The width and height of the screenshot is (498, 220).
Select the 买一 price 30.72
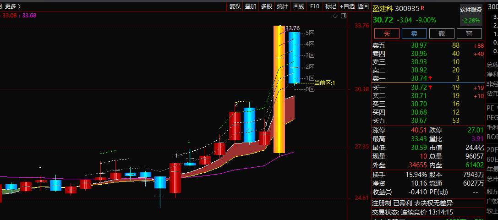coord(419,88)
